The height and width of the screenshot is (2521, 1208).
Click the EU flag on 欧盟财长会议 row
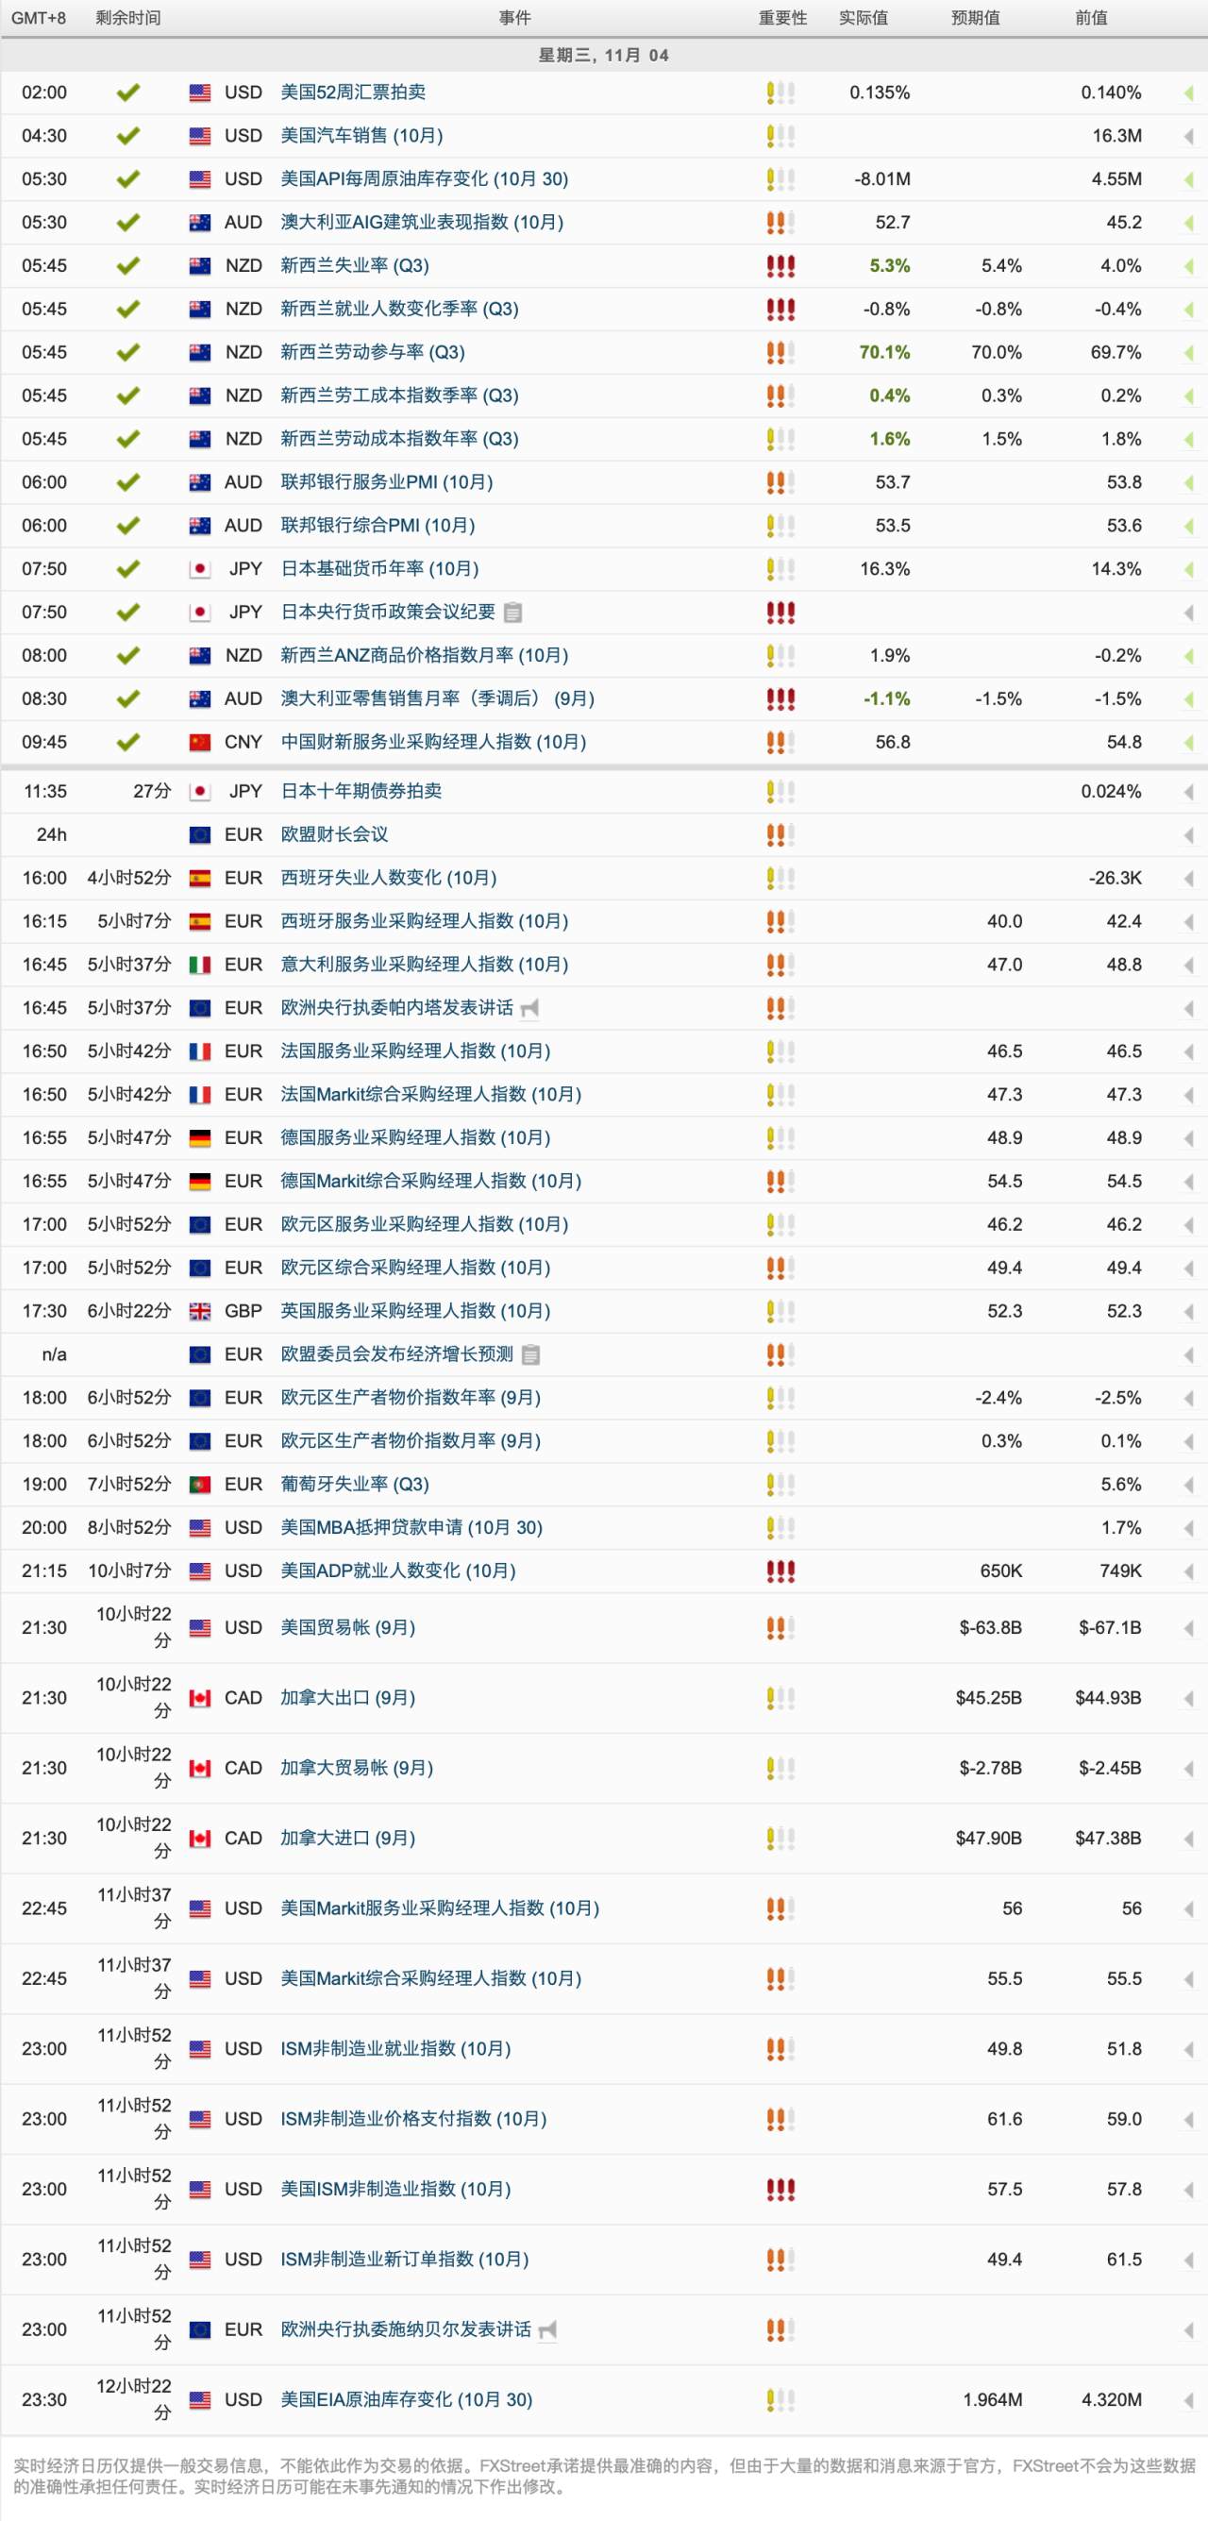(x=200, y=834)
